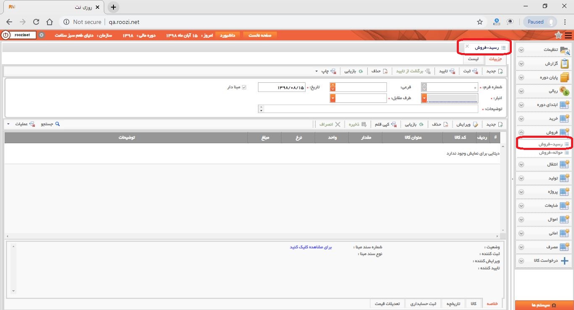Open the تعدیلات قیمت price adjustments tab

coord(387,304)
